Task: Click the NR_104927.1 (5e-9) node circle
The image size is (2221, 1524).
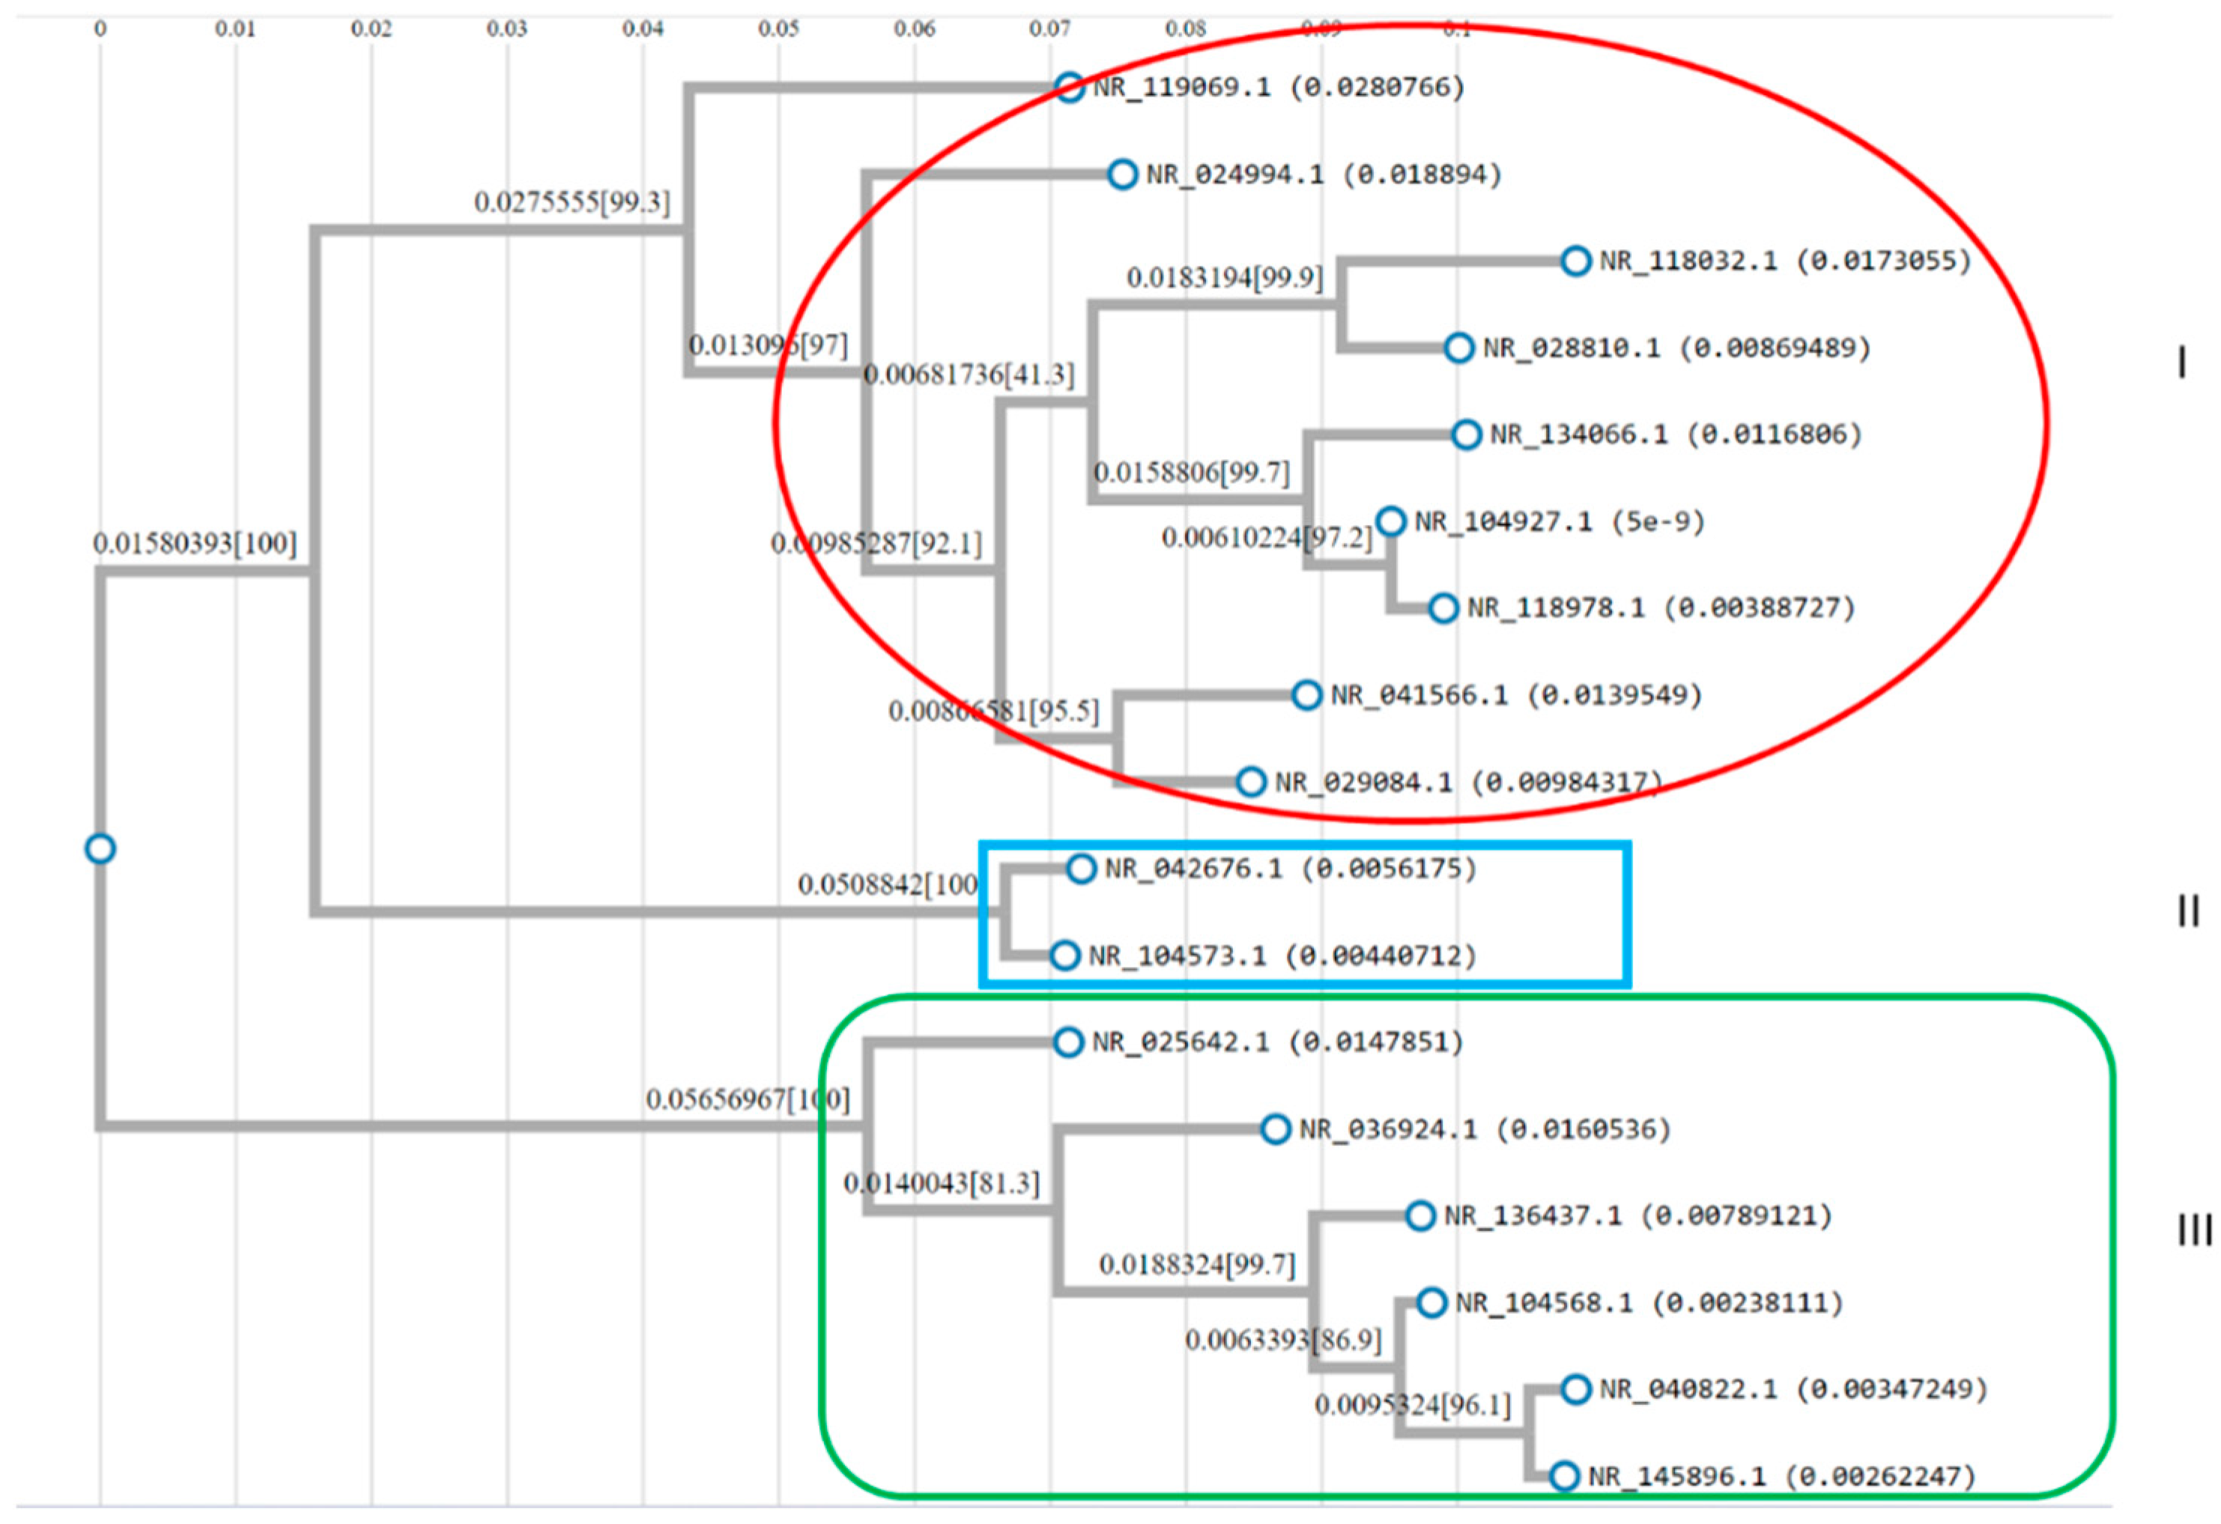Action: pyautogui.click(x=1390, y=522)
